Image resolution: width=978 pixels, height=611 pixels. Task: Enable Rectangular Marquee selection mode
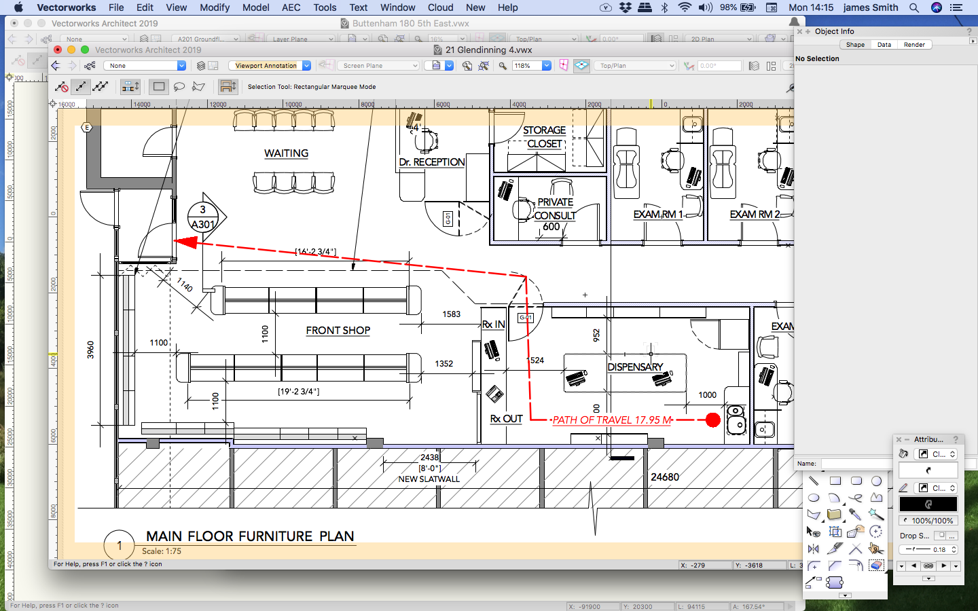coord(159,86)
